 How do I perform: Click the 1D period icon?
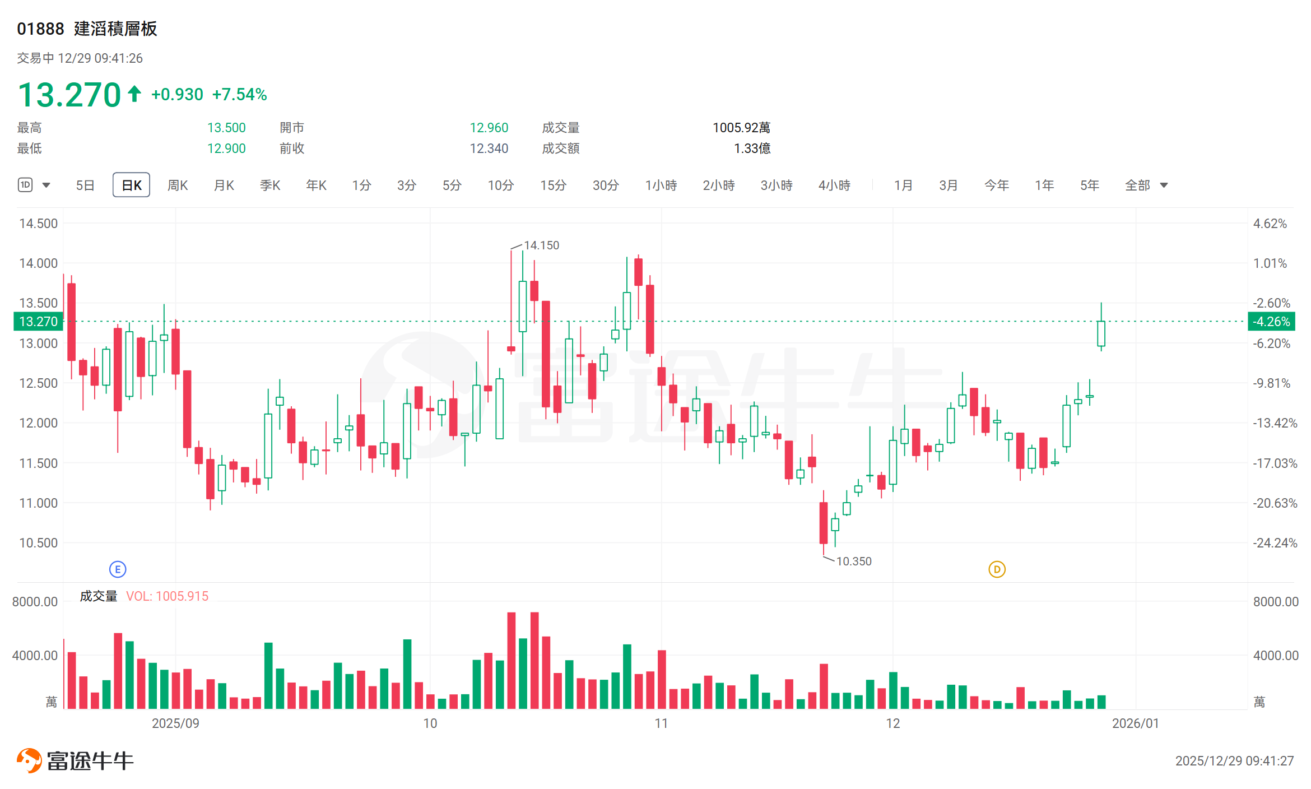25,185
